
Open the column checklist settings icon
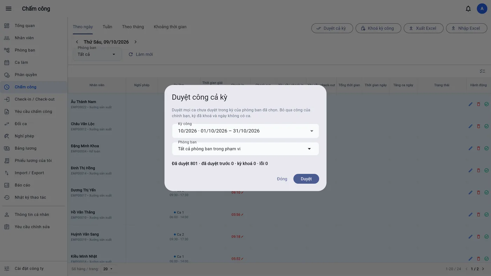(483, 71)
